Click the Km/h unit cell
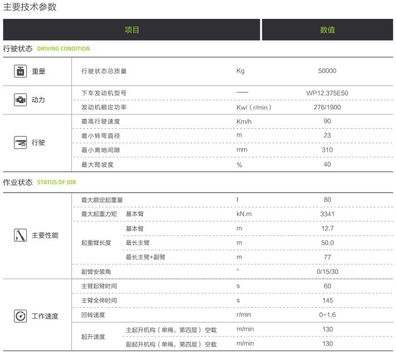Viewport: 396px width, 357px height. tap(244, 122)
